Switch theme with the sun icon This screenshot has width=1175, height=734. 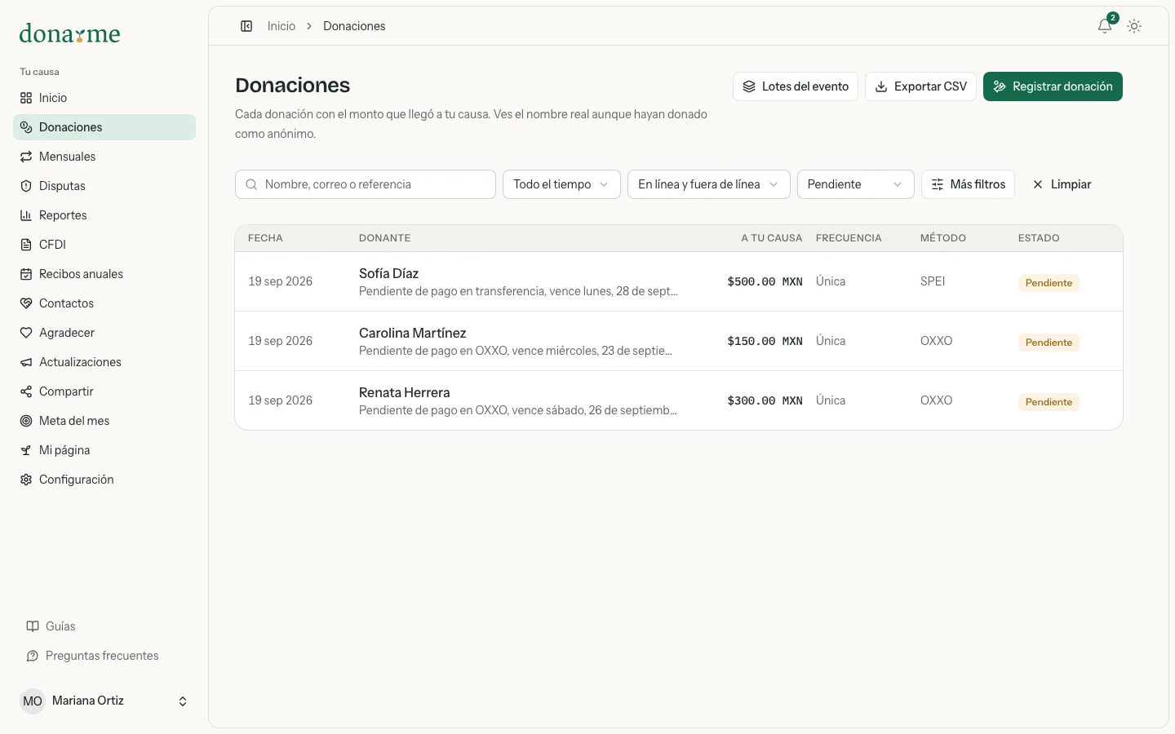[x=1134, y=26]
